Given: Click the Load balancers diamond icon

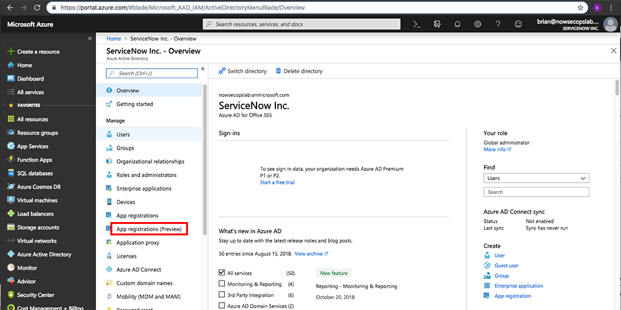Looking at the screenshot, I should (x=11, y=214).
